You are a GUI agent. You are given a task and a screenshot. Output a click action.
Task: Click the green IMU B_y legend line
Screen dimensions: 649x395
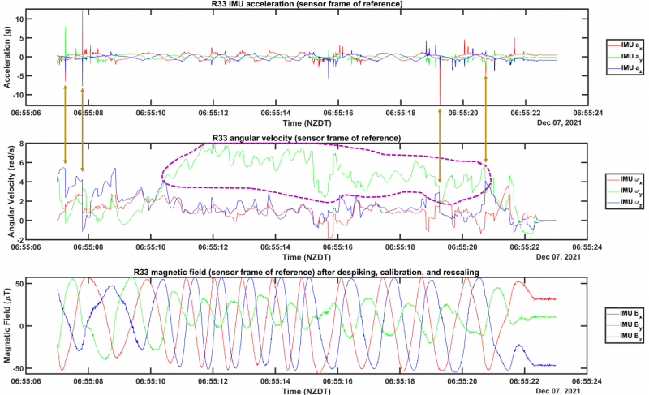click(x=614, y=324)
